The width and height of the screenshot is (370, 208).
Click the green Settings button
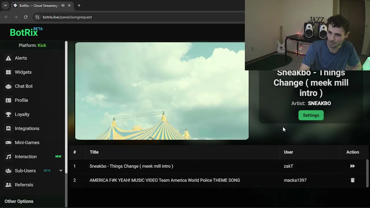pyautogui.click(x=311, y=115)
